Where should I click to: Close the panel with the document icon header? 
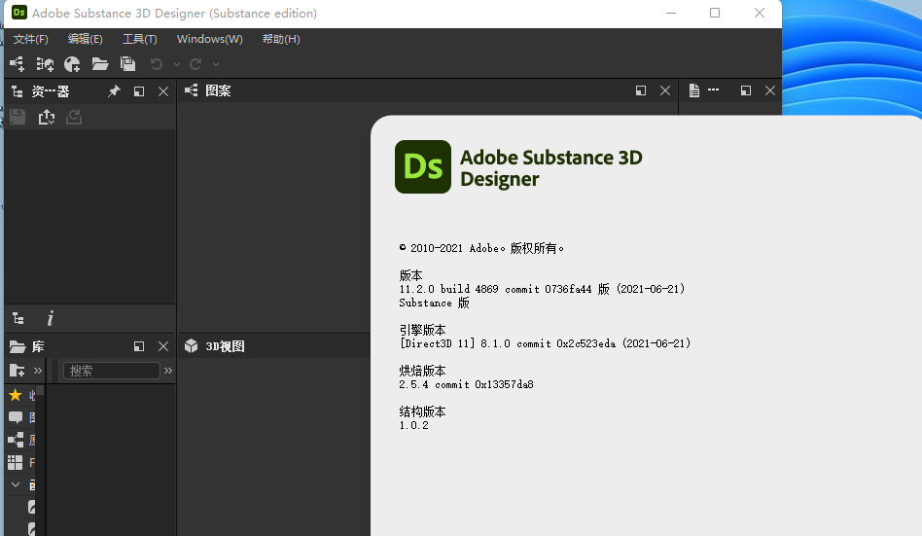770,90
